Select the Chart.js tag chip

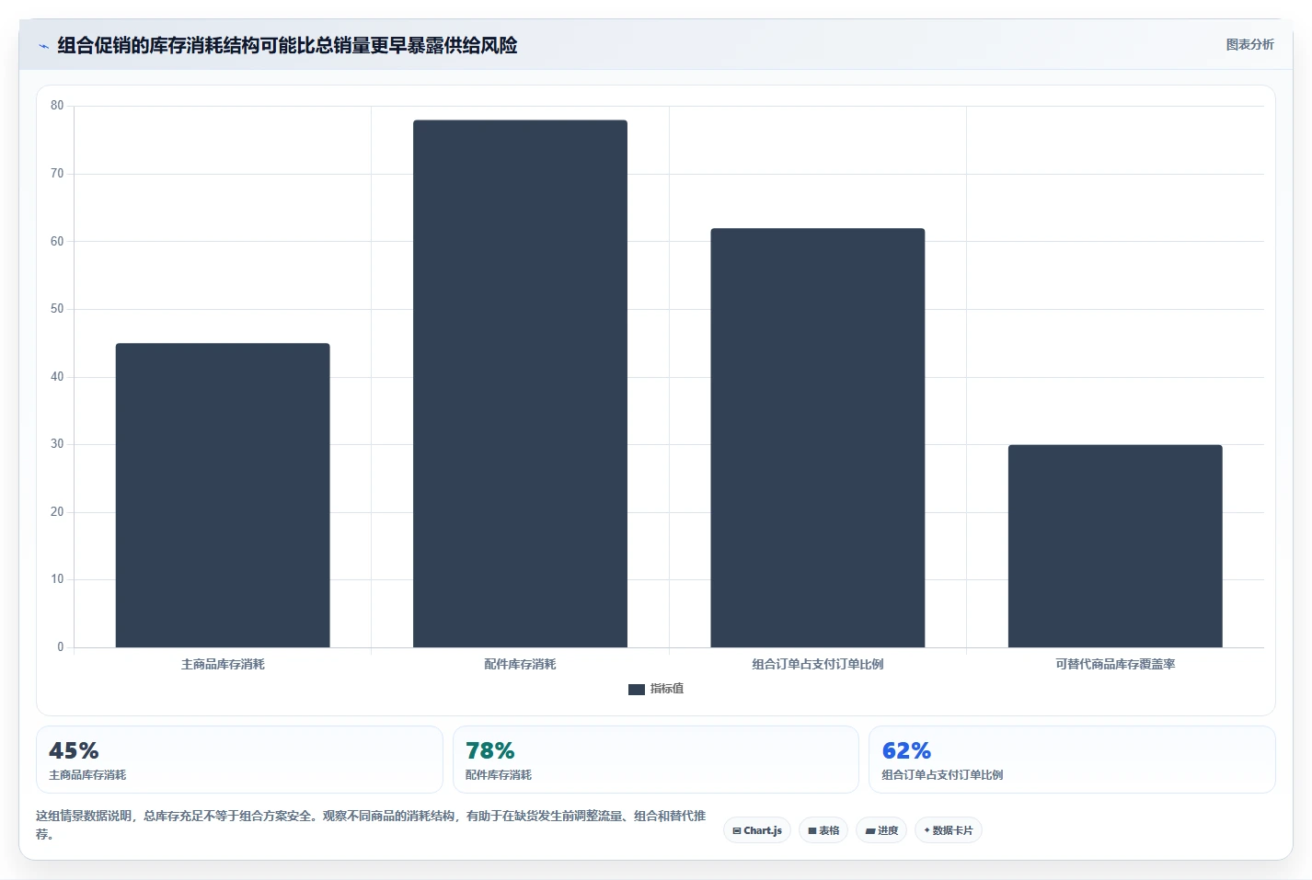(757, 830)
